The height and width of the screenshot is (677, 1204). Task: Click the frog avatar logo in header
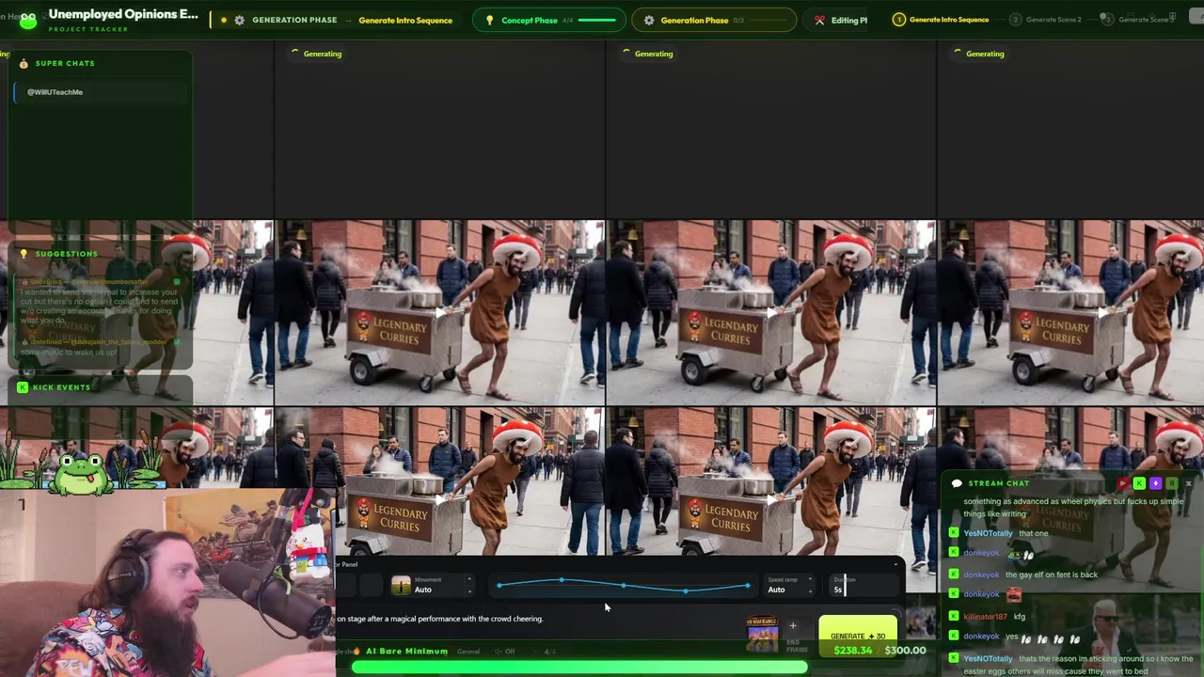pyautogui.click(x=27, y=20)
